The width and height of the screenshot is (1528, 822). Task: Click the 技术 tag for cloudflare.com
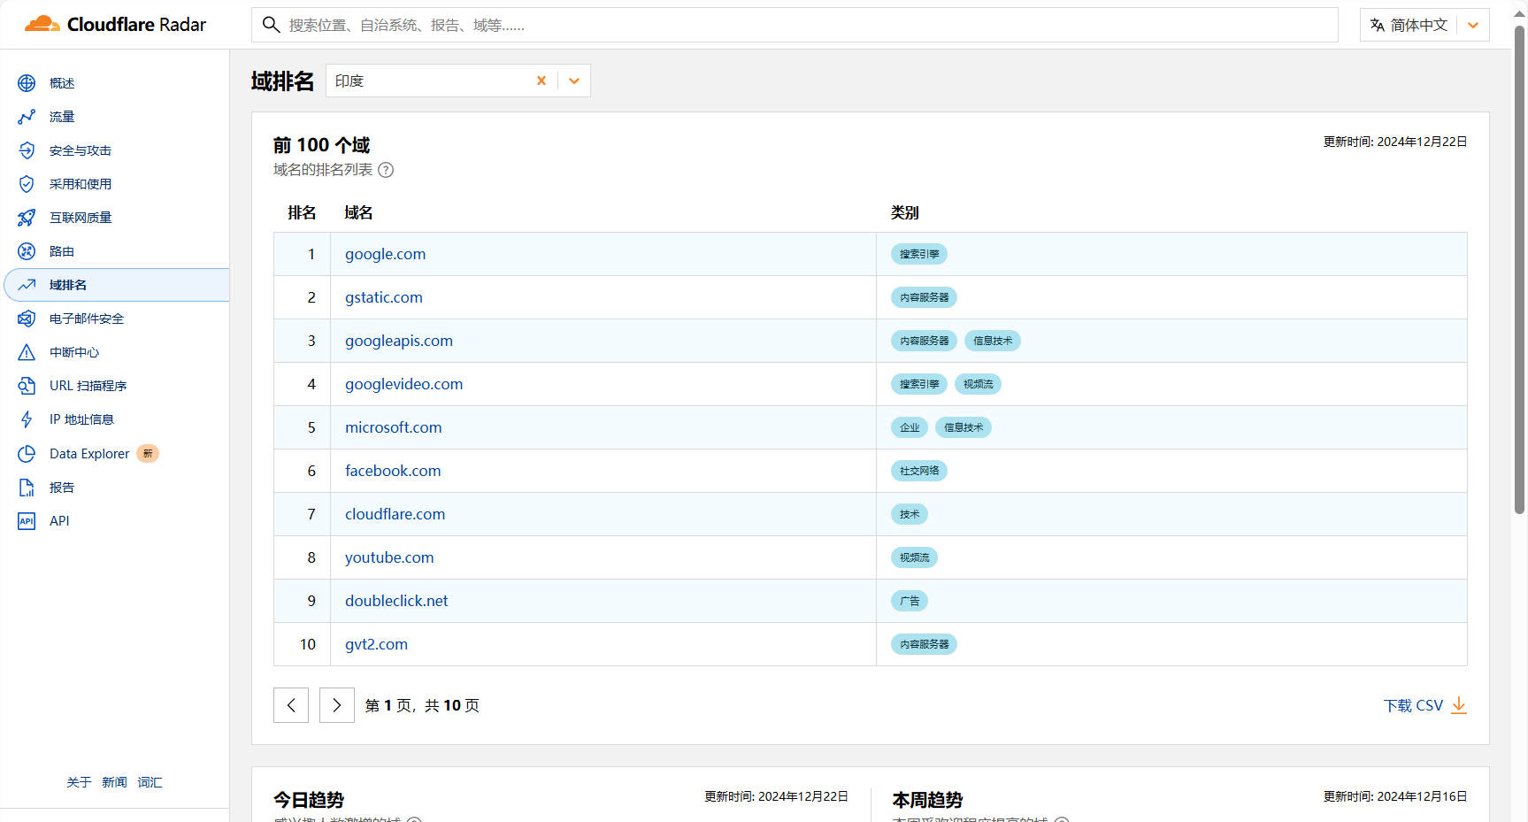pyautogui.click(x=910, y=514)
